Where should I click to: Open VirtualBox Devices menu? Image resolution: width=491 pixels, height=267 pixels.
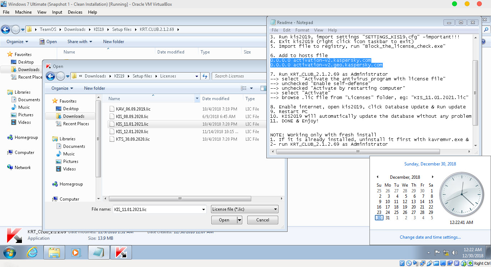click(75, 12)
